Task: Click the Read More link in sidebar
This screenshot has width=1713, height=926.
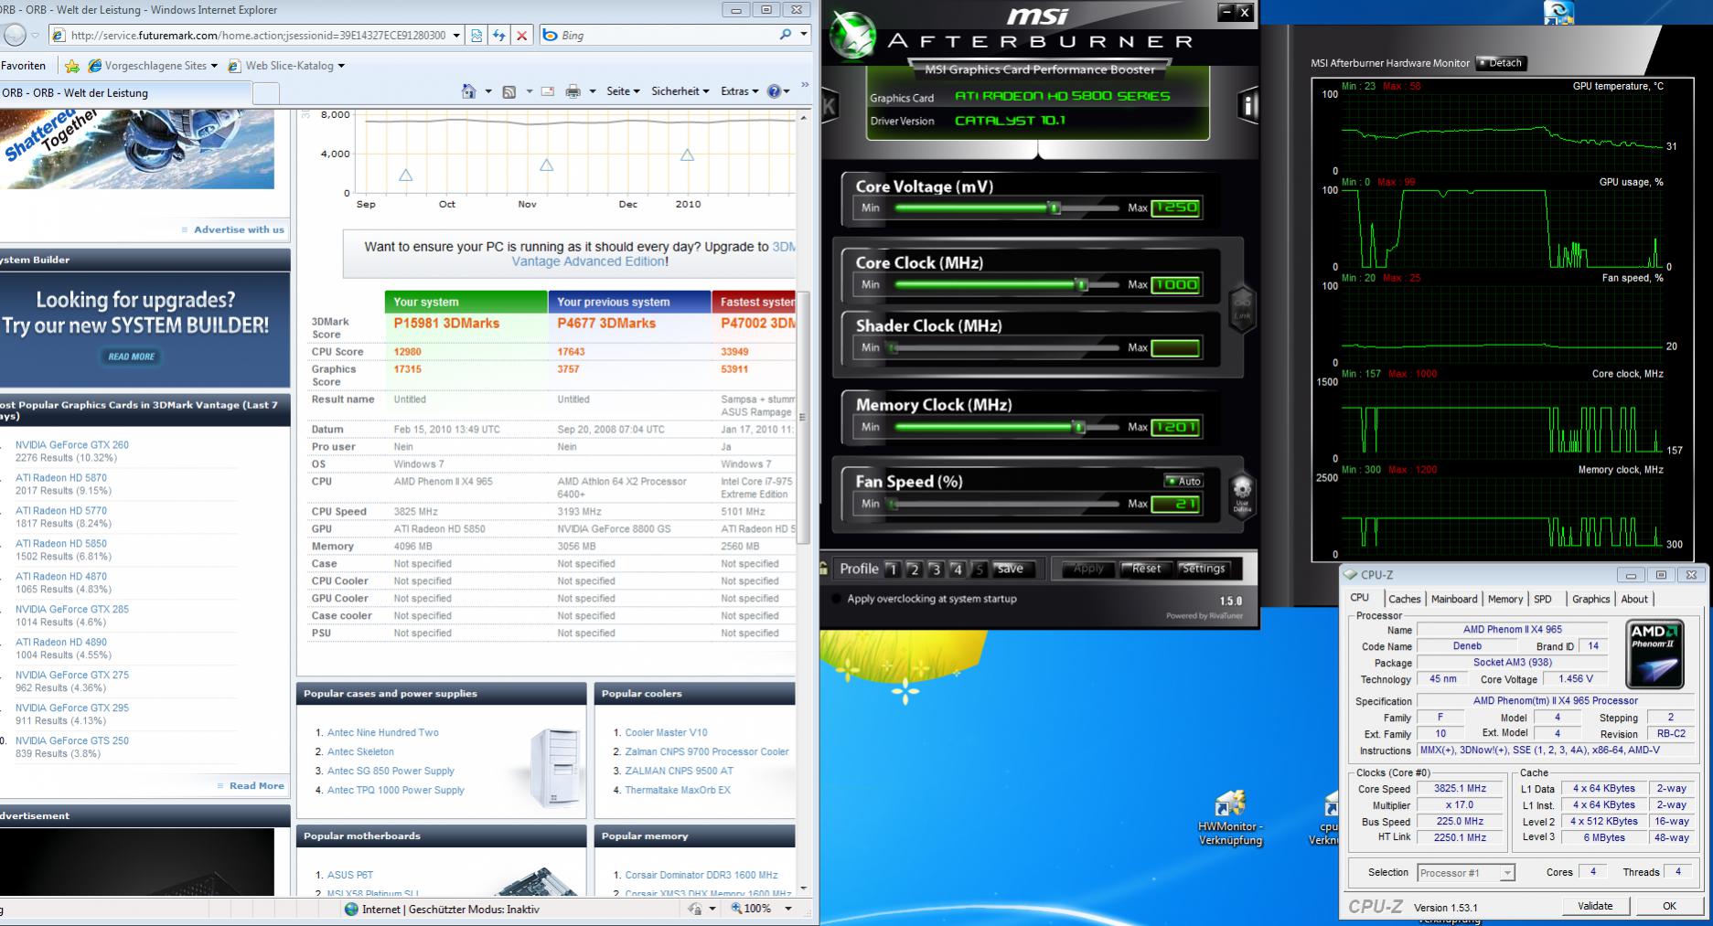Action: pos(257,786)
